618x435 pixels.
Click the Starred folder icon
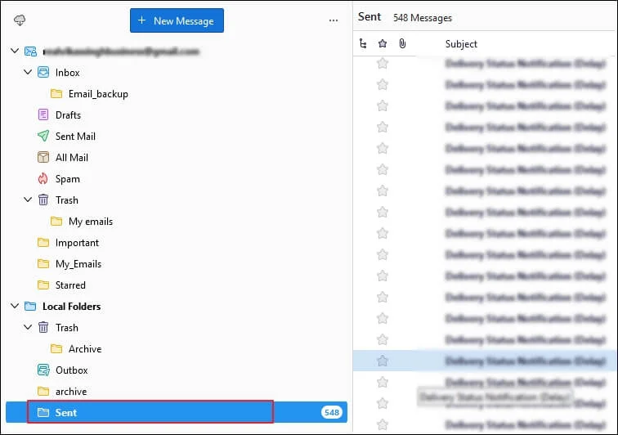[x=43, y=285]
